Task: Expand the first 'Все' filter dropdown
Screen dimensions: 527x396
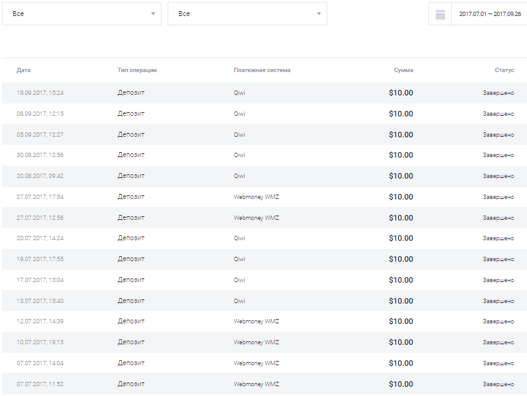Action: click(81, 14)
